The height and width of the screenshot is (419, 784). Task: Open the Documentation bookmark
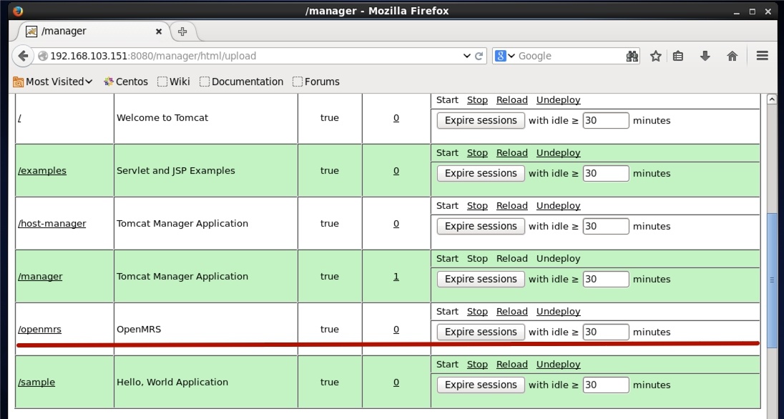click(x=242, y=82)
